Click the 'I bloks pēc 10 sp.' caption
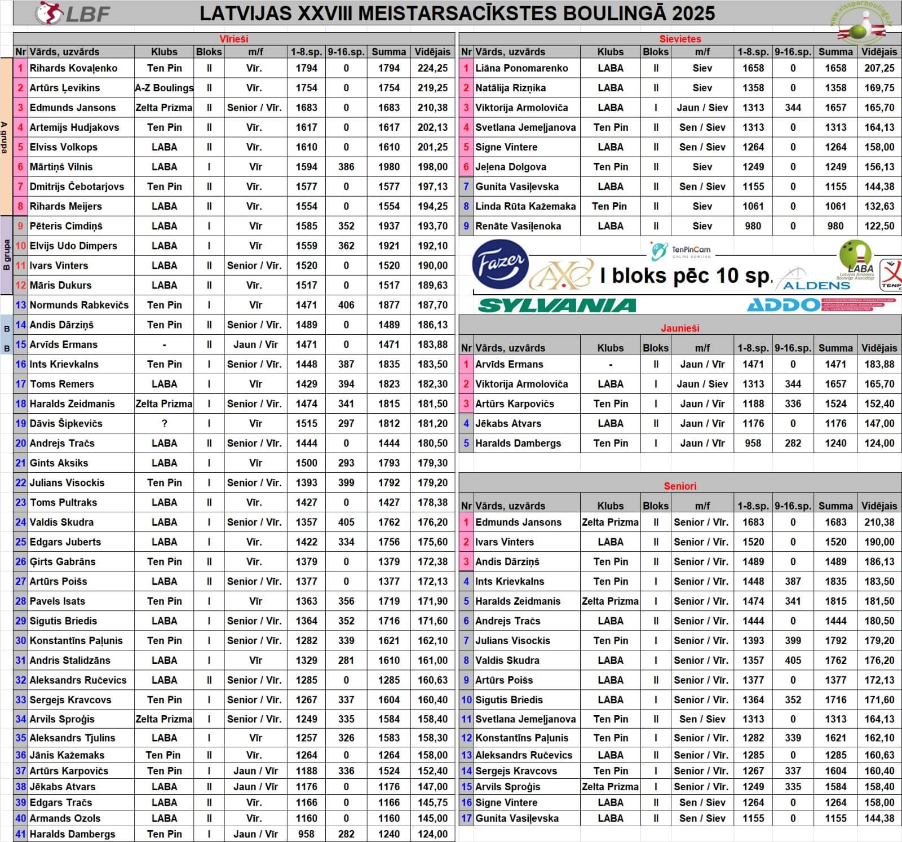The height and width of the screenshot is (842, 902). click(x=686, y=276)
